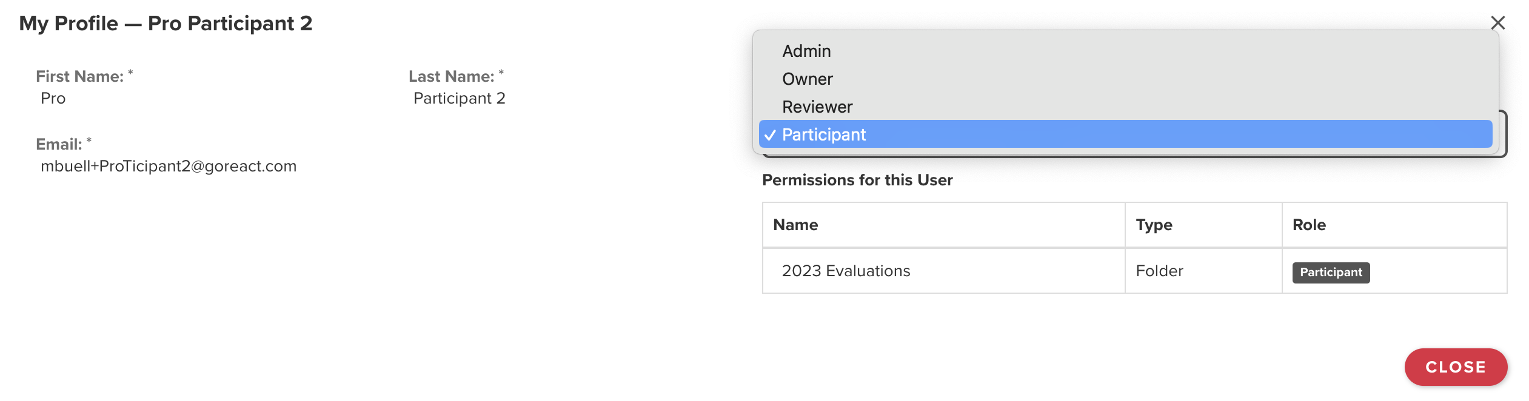Click the Folder type cell

coord(1159,271)
